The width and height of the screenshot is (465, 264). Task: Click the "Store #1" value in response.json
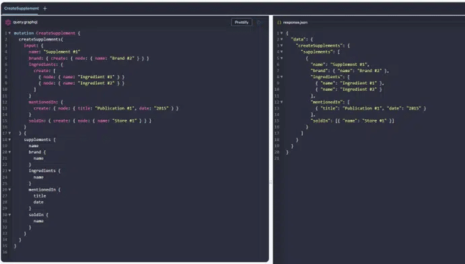(x=374, y=121)
